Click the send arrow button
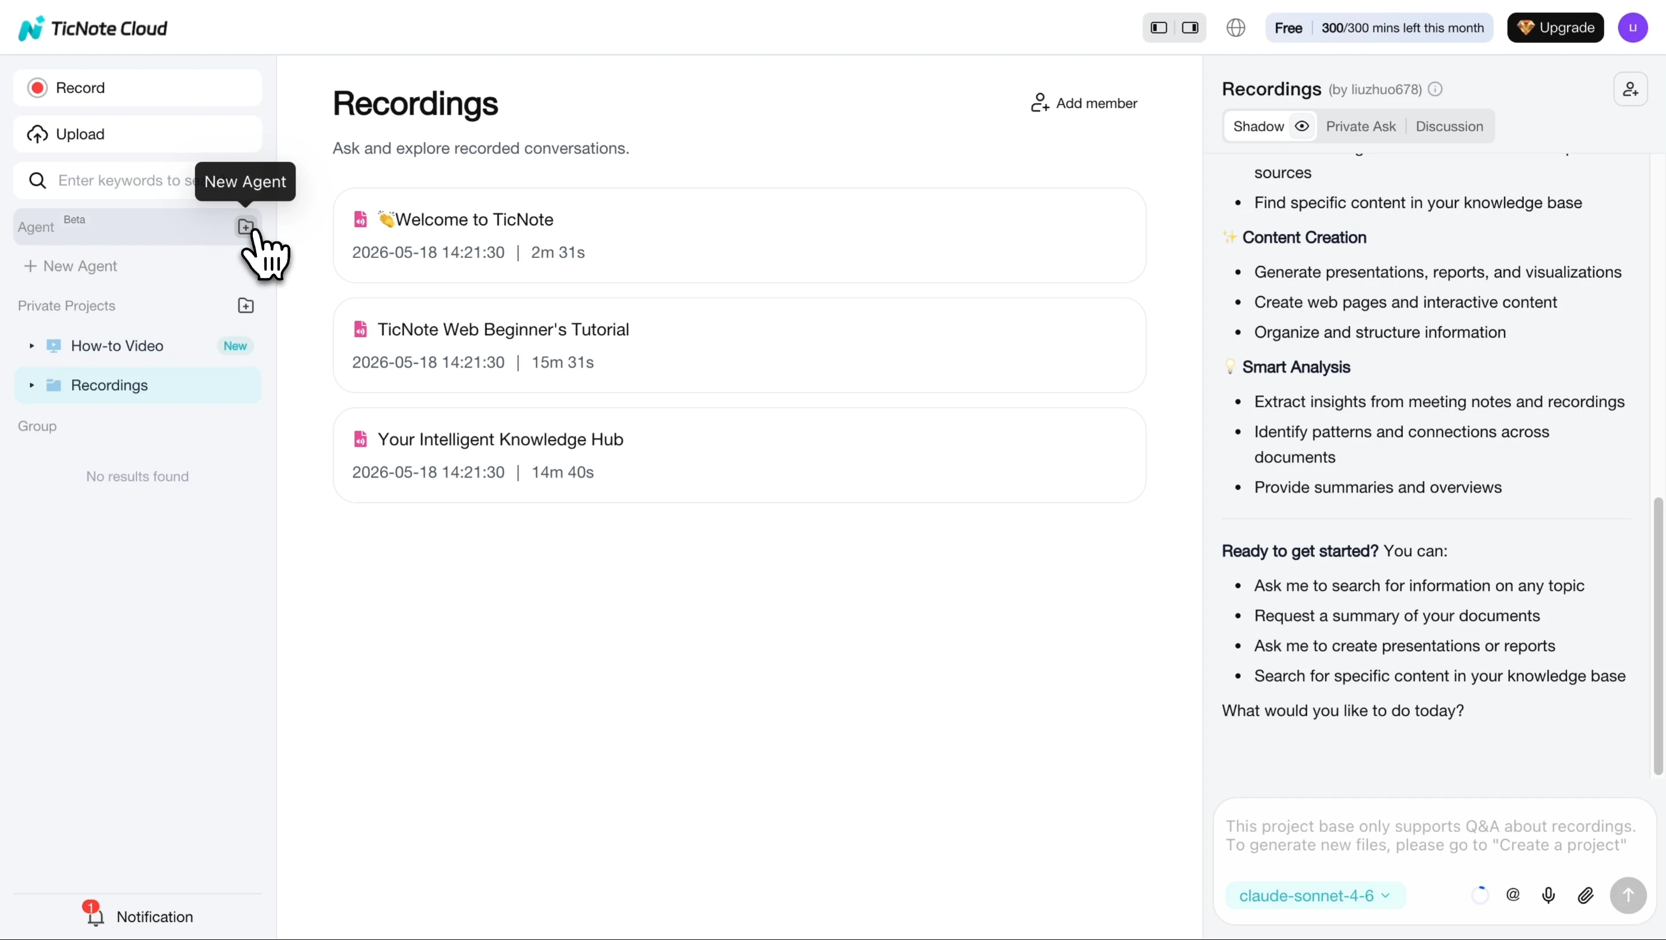The width and height of the screenshot is (1666, 940). [x=1628, y=895]
